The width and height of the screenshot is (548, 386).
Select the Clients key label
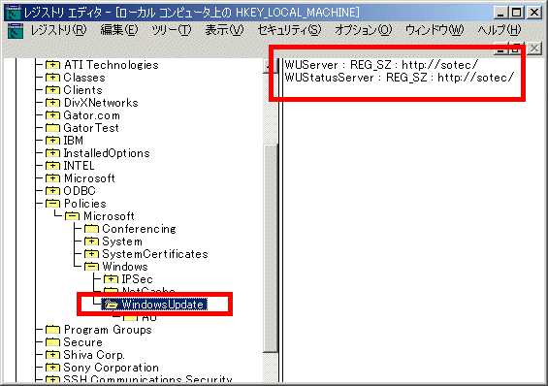[82, 90]
